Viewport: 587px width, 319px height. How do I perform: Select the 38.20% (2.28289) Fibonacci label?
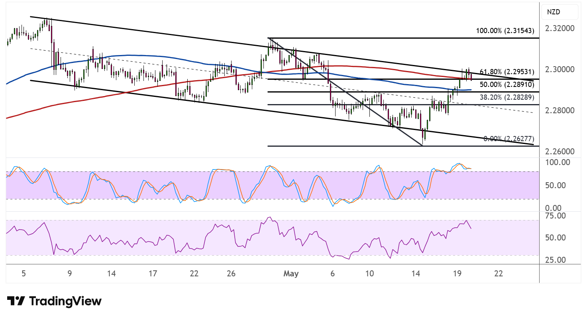(x=507, y=97)
